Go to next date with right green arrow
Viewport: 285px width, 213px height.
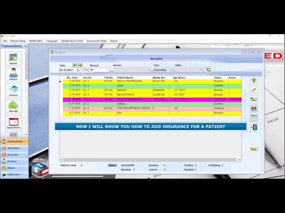pyautogui.click(x=80, y=65)
